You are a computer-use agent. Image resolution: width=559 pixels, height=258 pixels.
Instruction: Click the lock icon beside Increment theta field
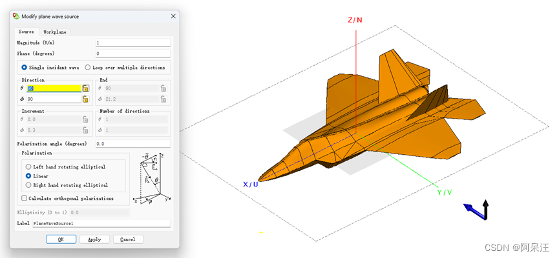(x=85, y=119)
